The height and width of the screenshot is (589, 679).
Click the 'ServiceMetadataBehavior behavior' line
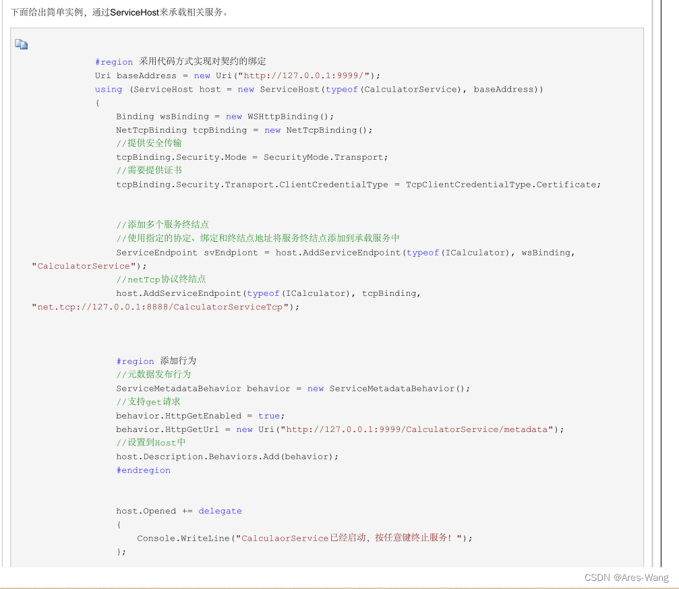(293, 388)
